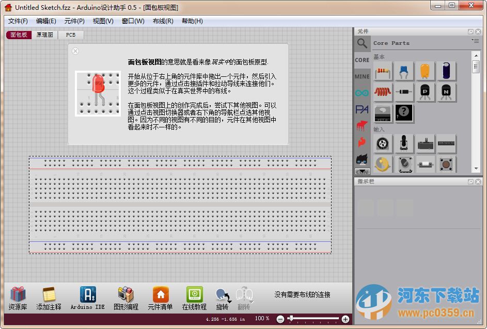Open the 元件清单 parts list
The height and width of the screenshot is (329, 487).
click(x=160, y=298)
